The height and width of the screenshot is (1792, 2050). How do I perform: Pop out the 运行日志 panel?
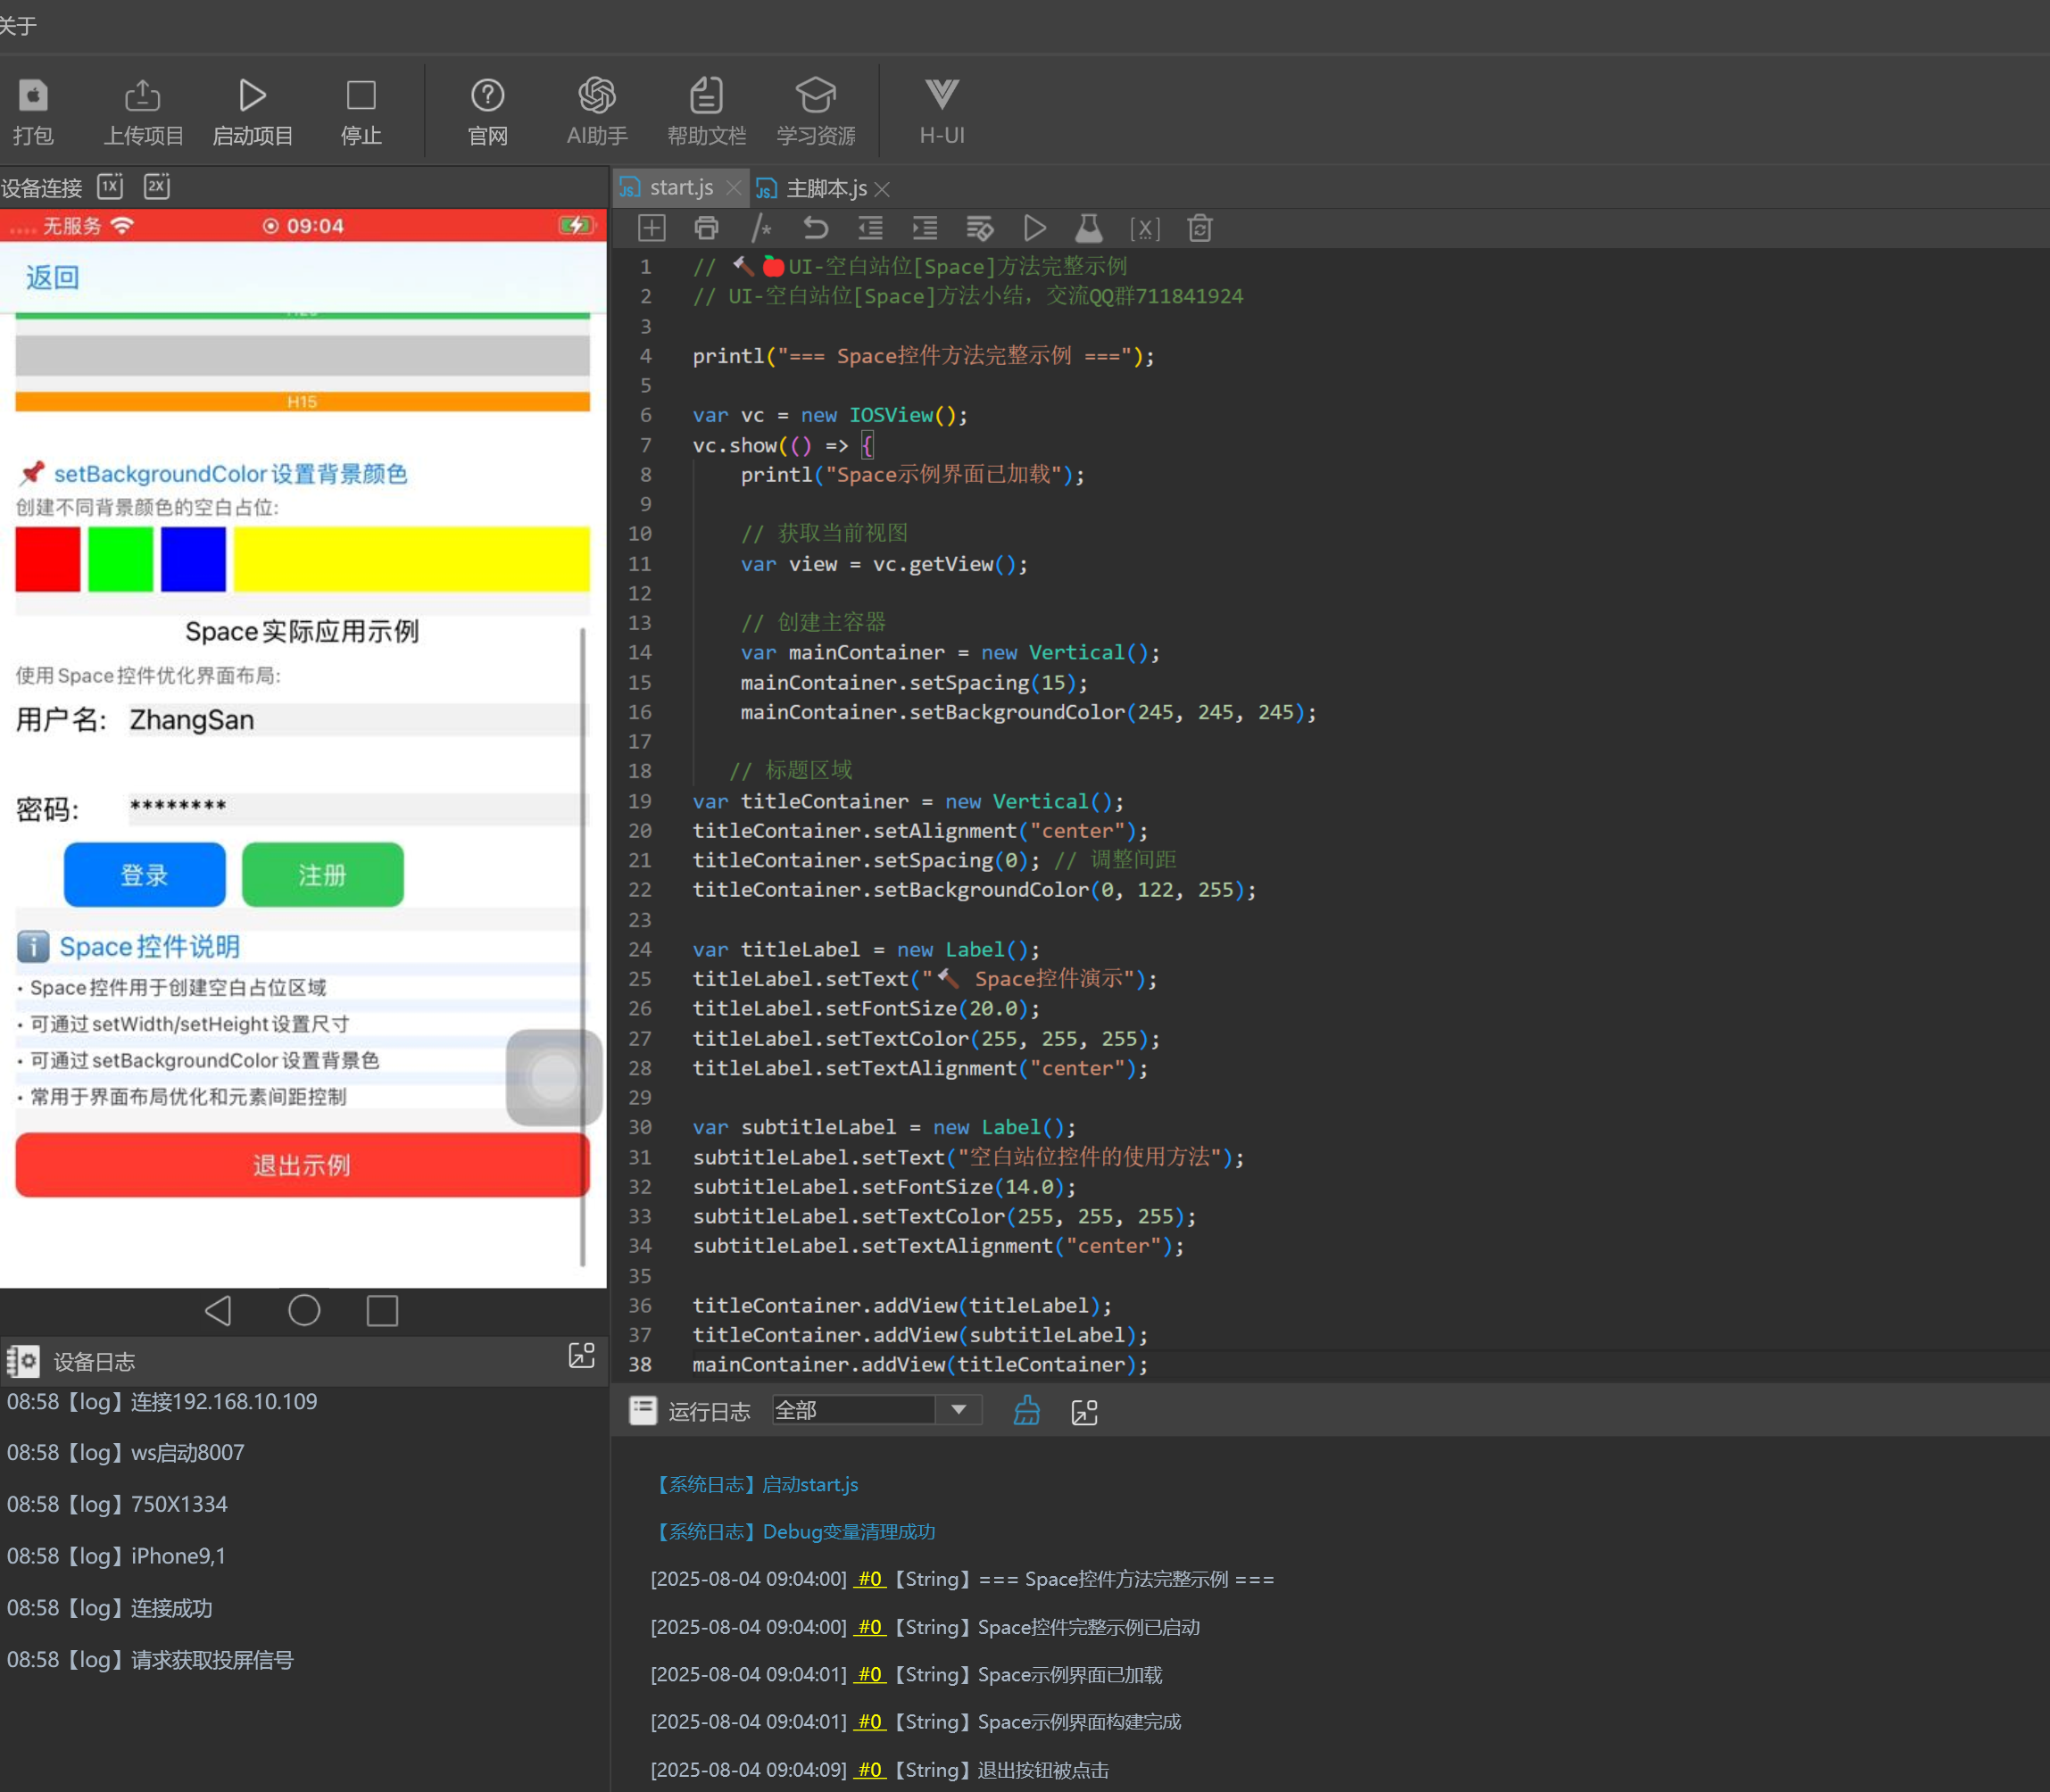point(1085,1412)
